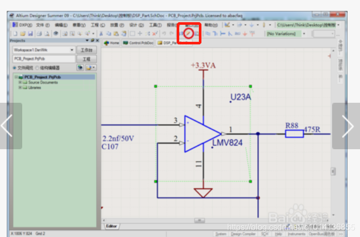
Task: Click the Undo arrow icon
Action: click(164, 34)
